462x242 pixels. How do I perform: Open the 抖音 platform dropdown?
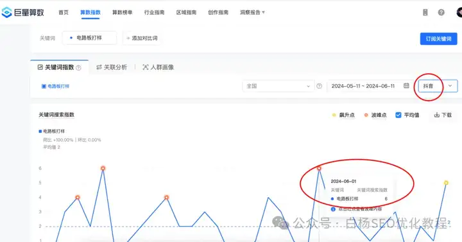(438, 86)
